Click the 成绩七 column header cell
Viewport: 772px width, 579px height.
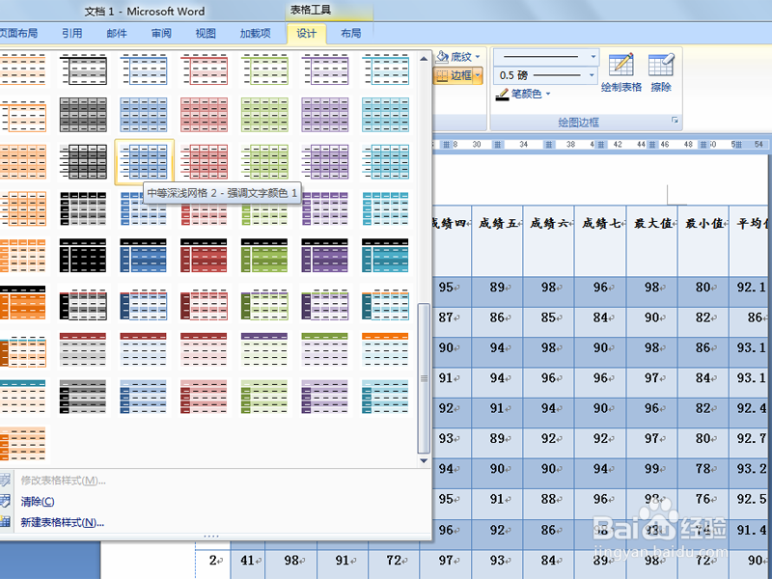[601, 240]
